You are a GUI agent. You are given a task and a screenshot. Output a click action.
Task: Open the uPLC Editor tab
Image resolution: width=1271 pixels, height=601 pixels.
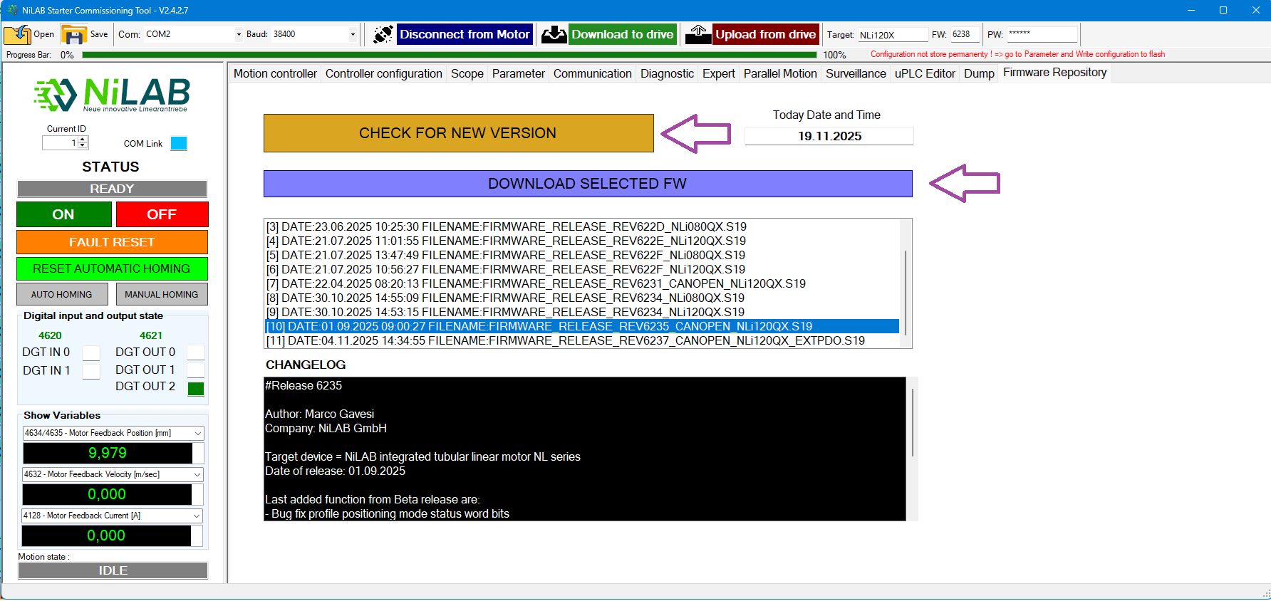click(x=925, y=73)
